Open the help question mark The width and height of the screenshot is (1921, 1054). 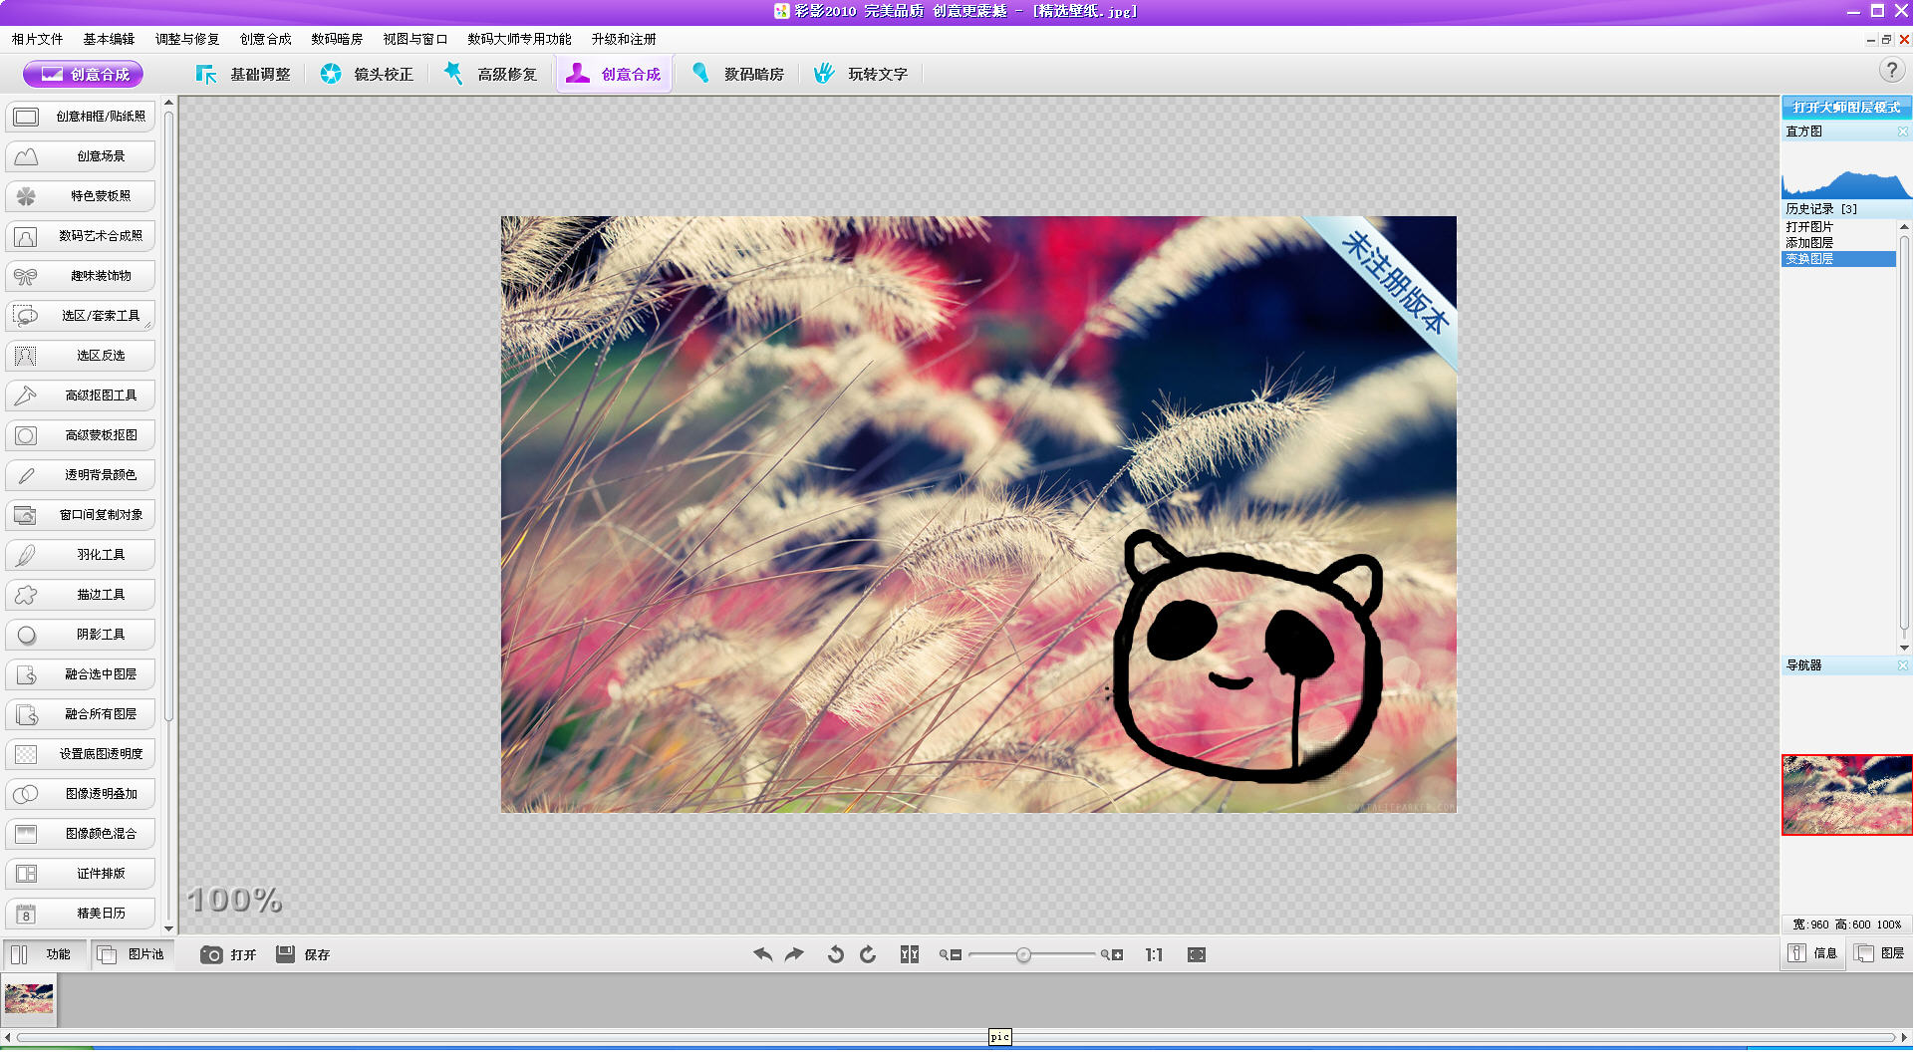(1891, 71)
